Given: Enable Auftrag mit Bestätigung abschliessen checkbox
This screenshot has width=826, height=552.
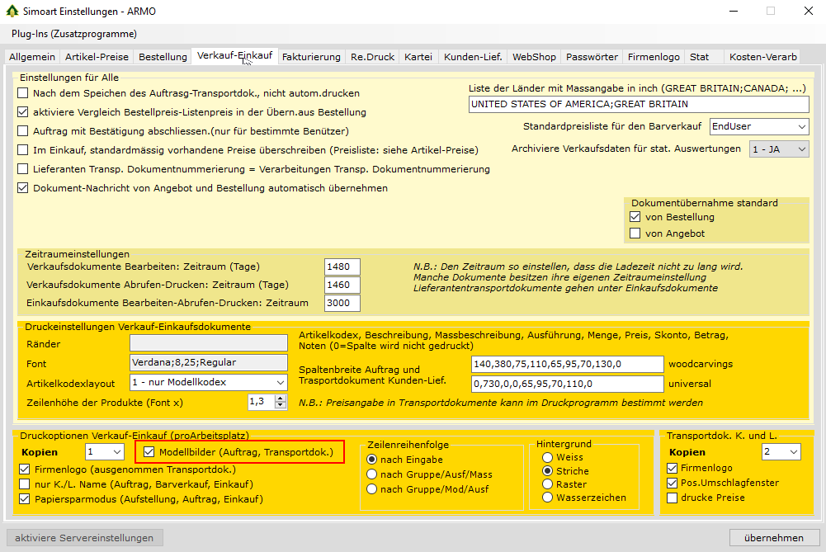Looking at the screenshot, I should pos(23,130).
